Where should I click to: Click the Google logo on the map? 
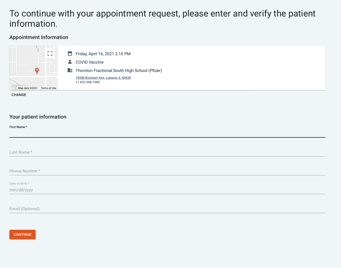14,86
